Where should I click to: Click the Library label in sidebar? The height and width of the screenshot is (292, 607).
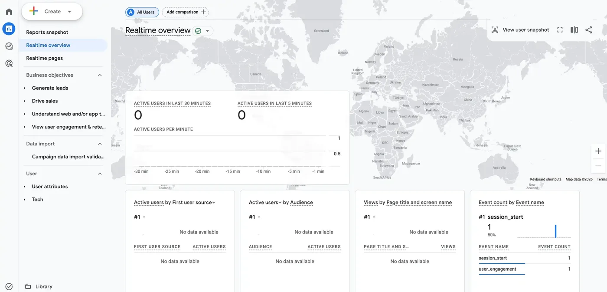(x=44, y=286)
